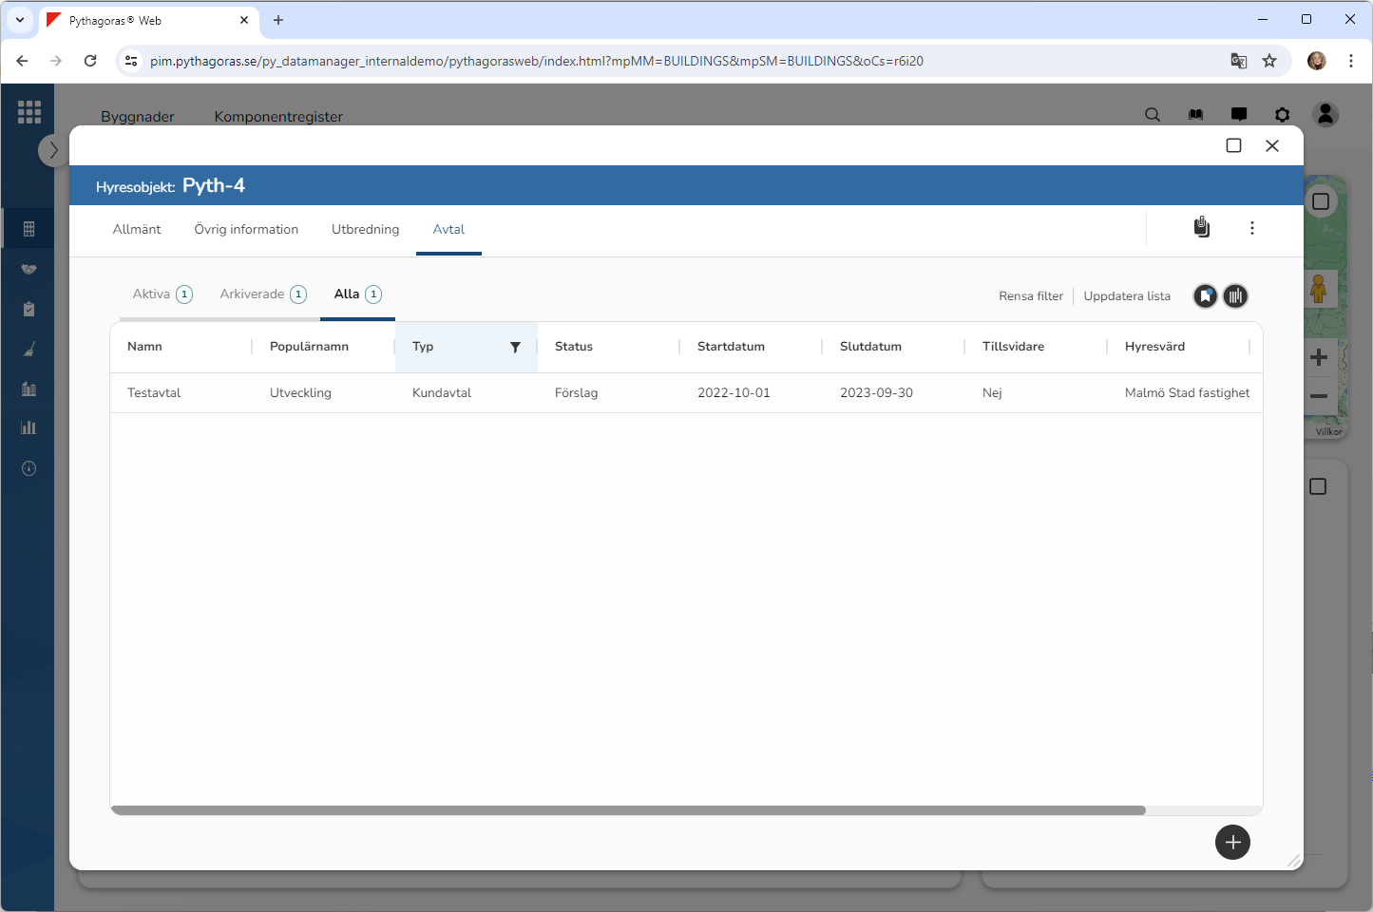Click the horizontal scrollbar below the table
Image resolution: width=1373 pixels, height=912 pixels.
click(x=627, y=810)
